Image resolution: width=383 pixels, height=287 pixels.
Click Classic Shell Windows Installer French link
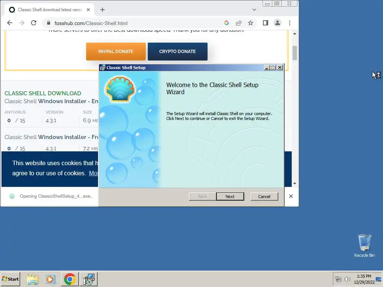tap(51, 137)
